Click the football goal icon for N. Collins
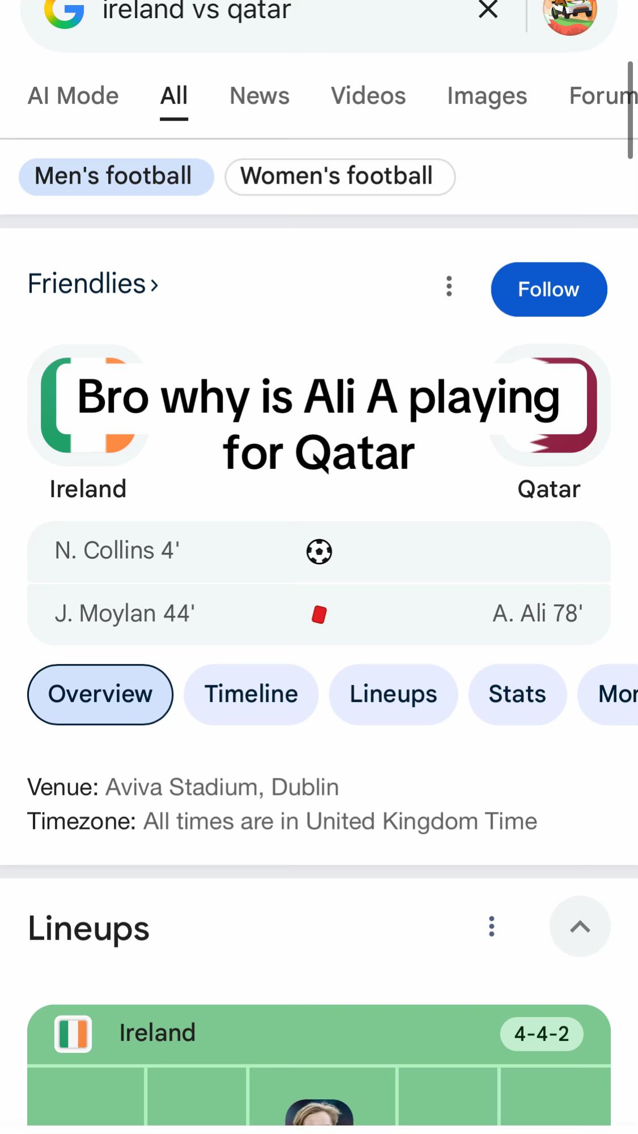Viewport: 638px width, 1134px height. 319,551
